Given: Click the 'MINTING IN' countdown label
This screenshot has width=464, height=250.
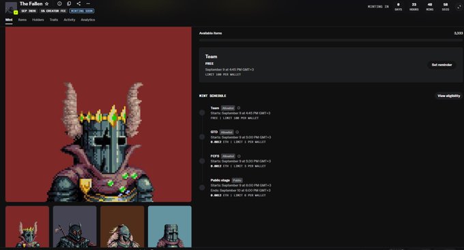Looking at the screenshot, I should 378,7.
